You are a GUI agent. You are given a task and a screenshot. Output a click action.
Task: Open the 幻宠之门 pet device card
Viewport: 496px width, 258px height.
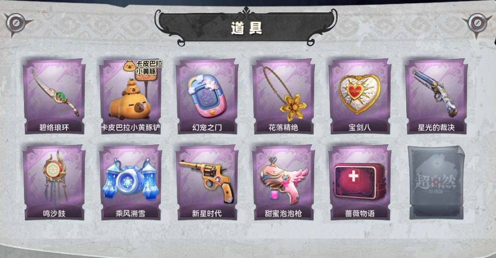coord(207,96)
